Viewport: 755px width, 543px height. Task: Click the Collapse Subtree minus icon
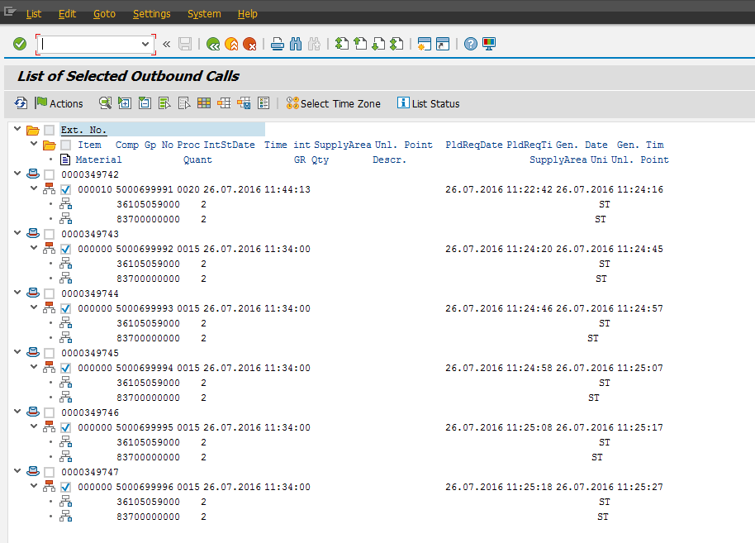click(145, 103)
